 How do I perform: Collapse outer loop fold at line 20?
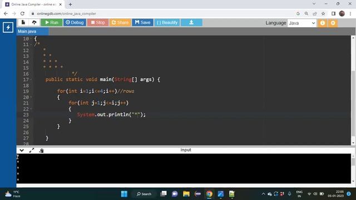[31, 97]
